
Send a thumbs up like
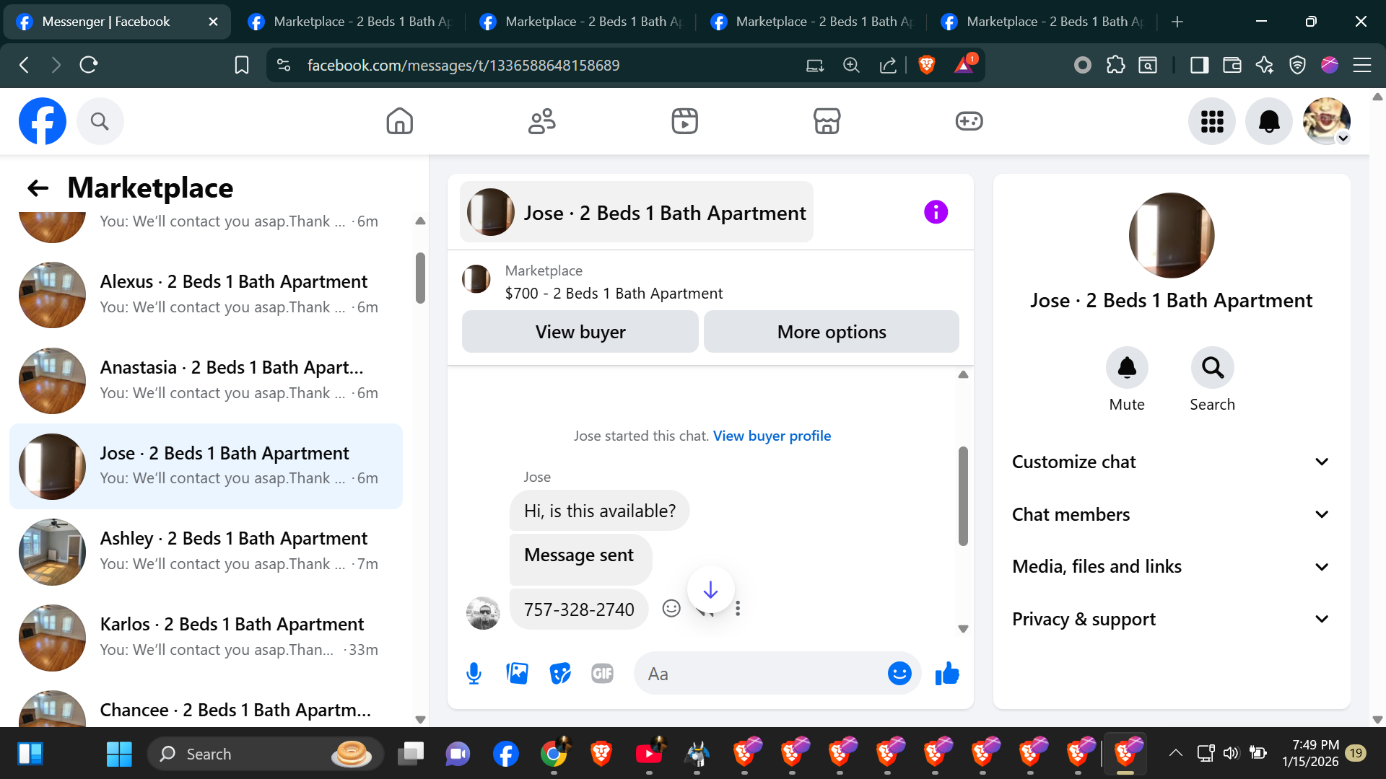tap(946, 674)
